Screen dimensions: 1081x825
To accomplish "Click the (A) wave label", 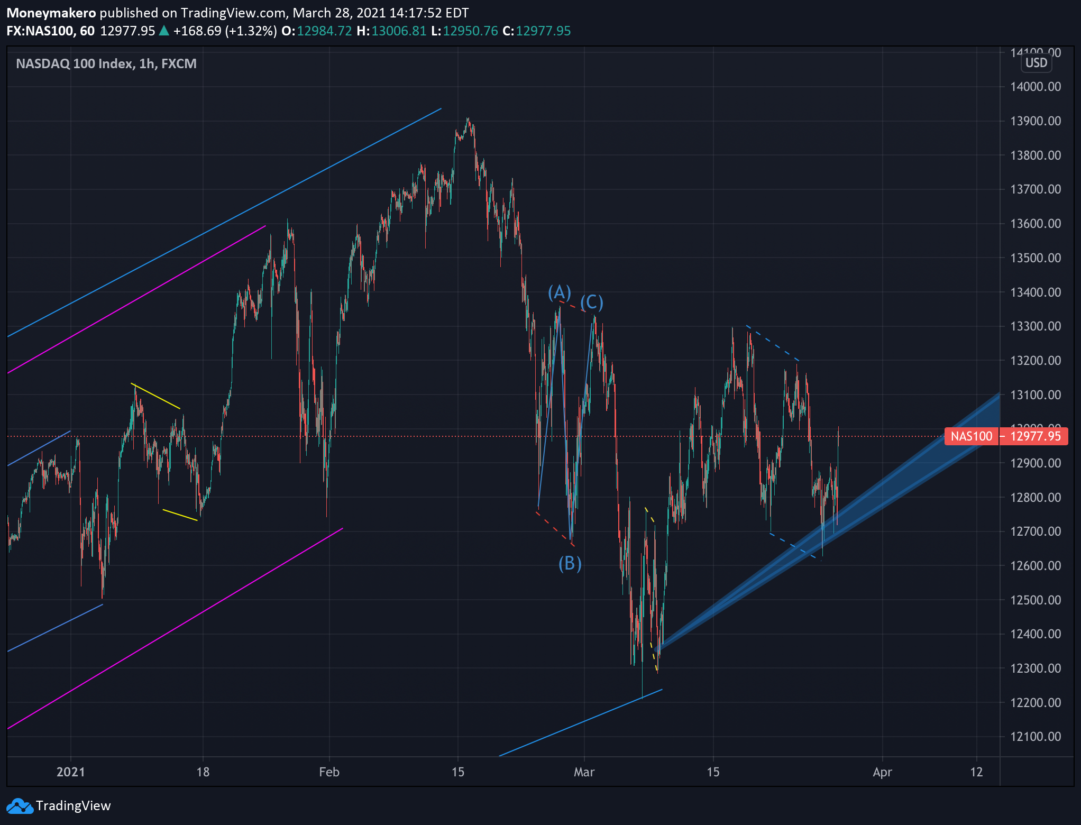I will click(560, 292).
